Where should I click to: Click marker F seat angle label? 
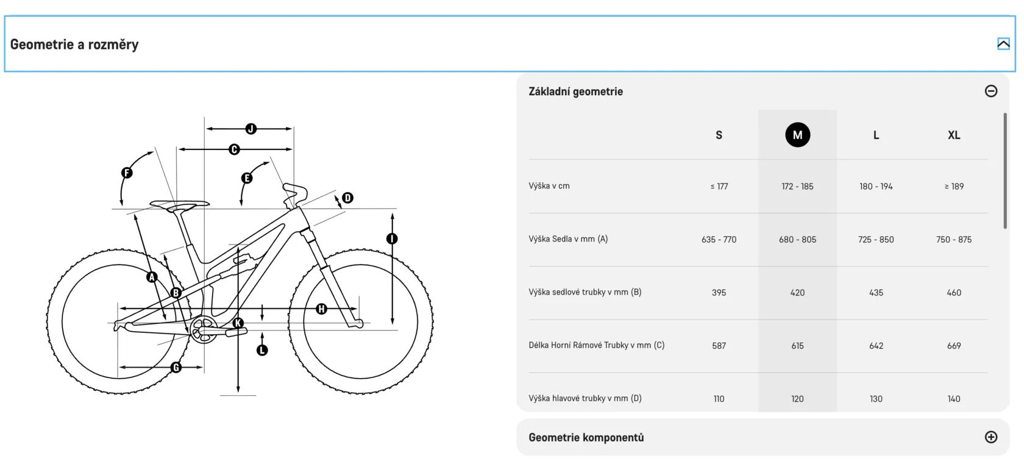127,173
